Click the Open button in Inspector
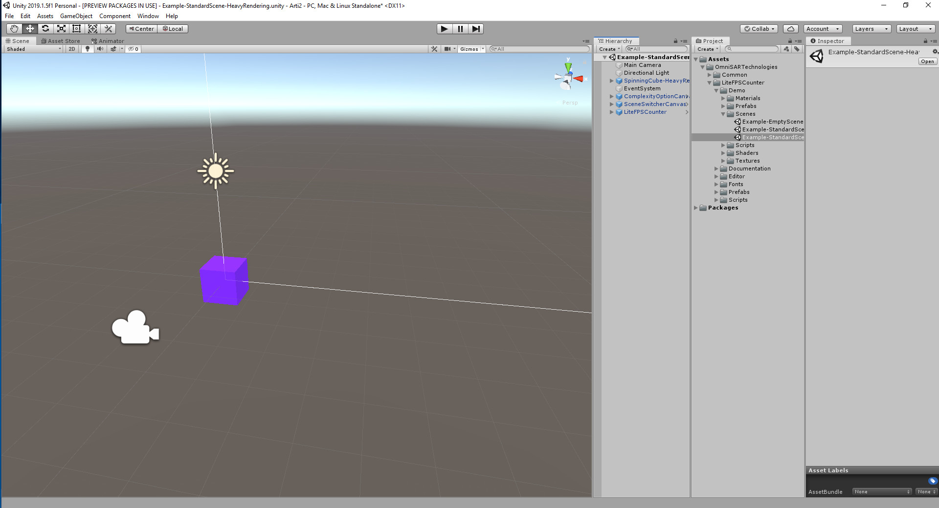This screenshot has width=939, height=508. click(927, 62)
